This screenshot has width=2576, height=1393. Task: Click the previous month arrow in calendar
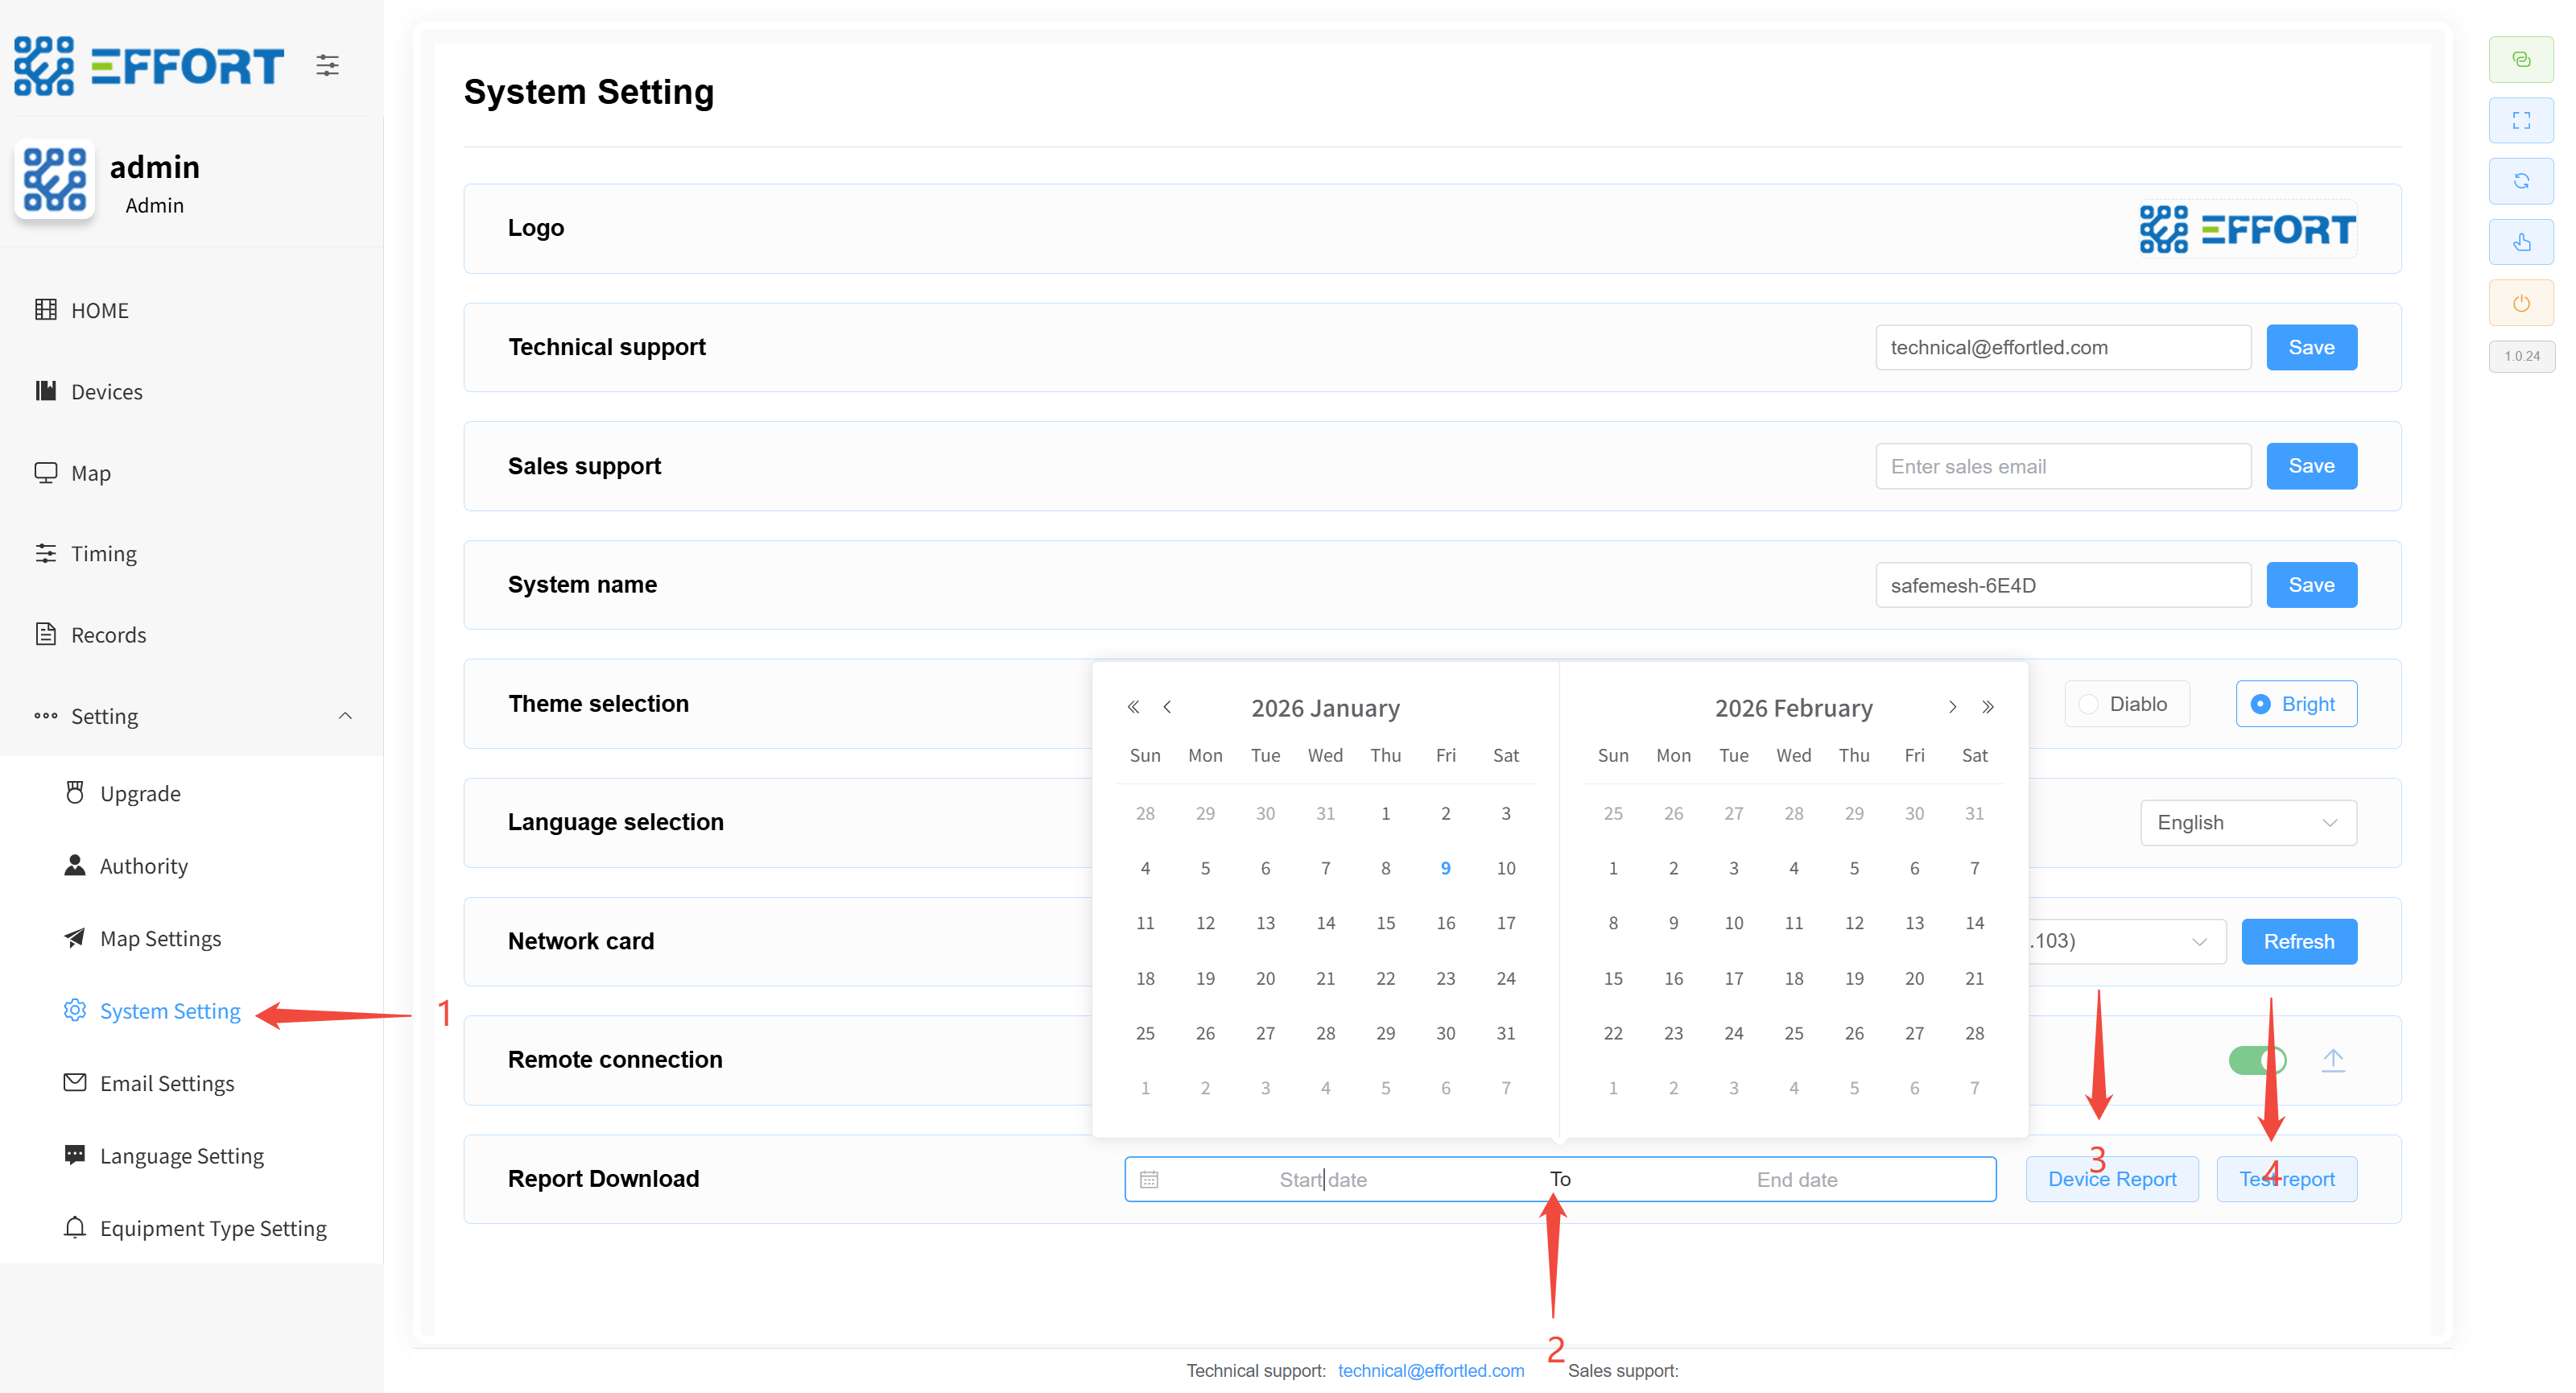pyautogui.click(x=1167, y=707)
